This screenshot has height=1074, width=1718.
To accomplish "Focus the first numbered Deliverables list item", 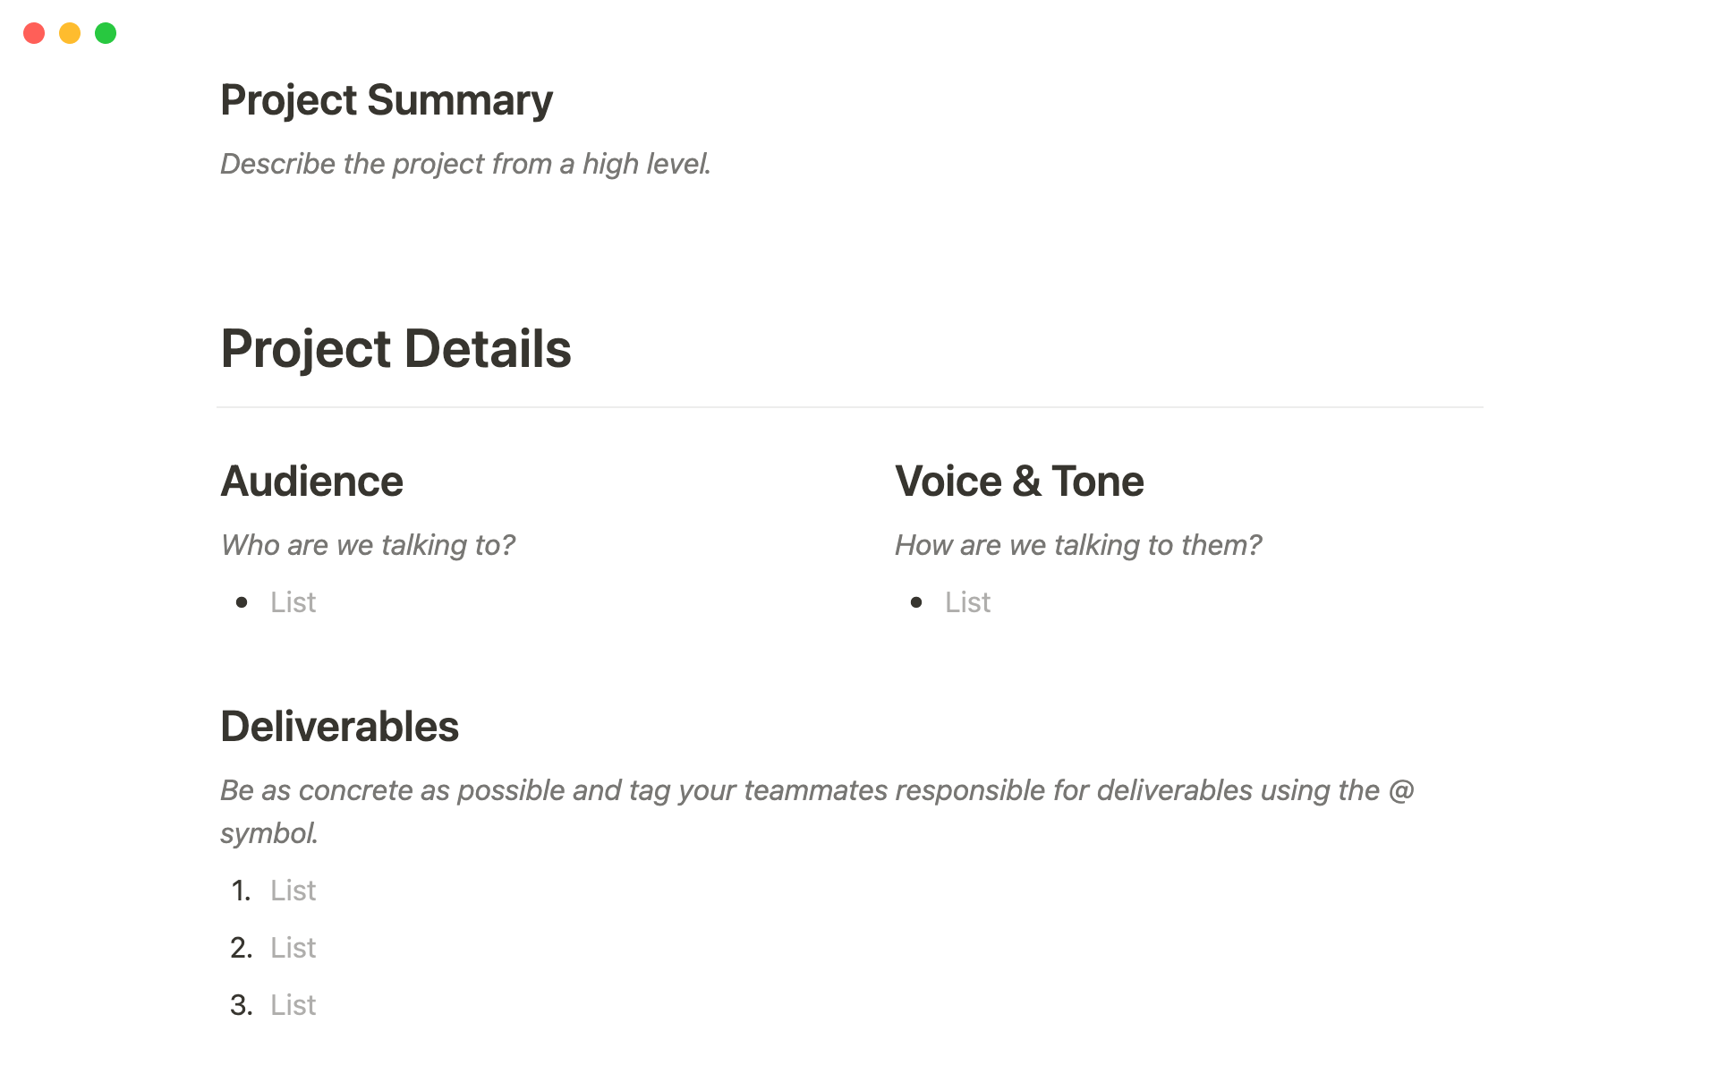I will pyautogui.click(x=293, y=891).
